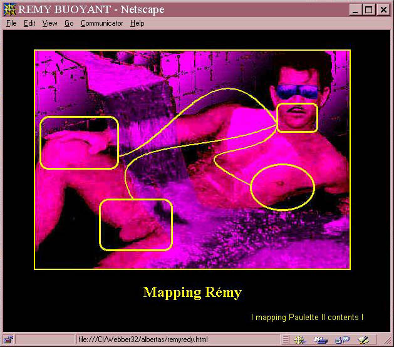Click the oval chest hotspot on image

pyautogui.click(x=282, y=187)
